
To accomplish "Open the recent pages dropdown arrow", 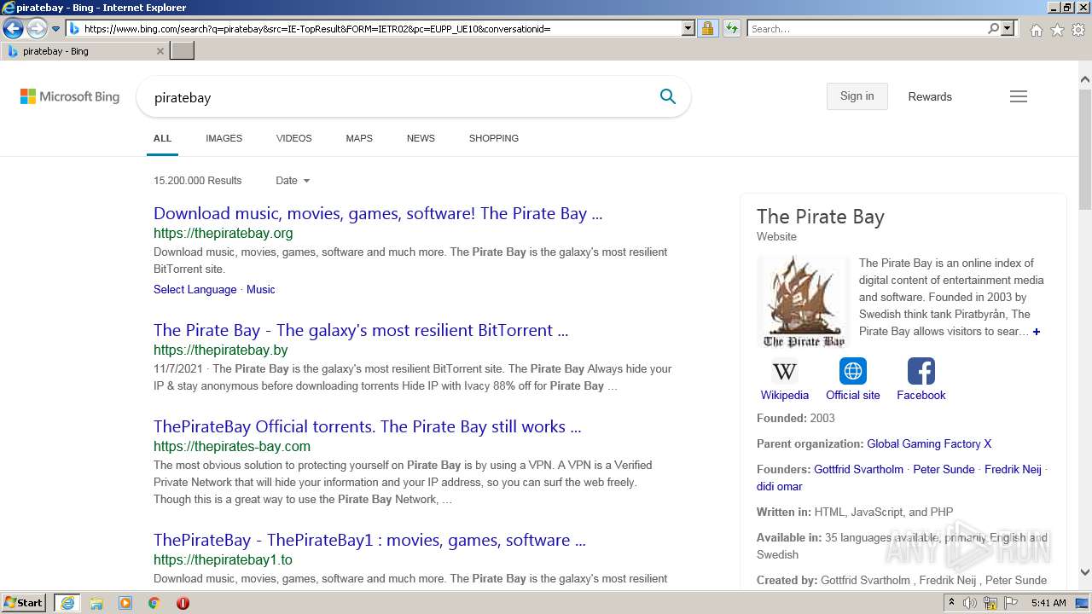I will tap(55, 29).
